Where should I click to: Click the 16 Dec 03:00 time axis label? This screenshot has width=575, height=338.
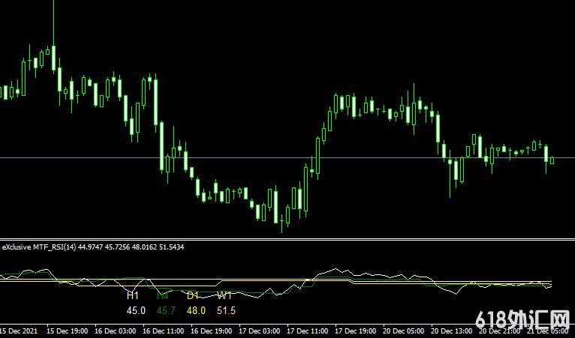[116, 331]
